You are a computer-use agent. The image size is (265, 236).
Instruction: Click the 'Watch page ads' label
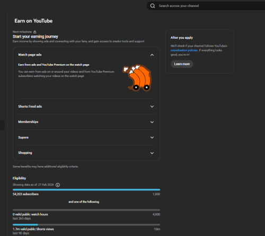[x=30, y=55]
